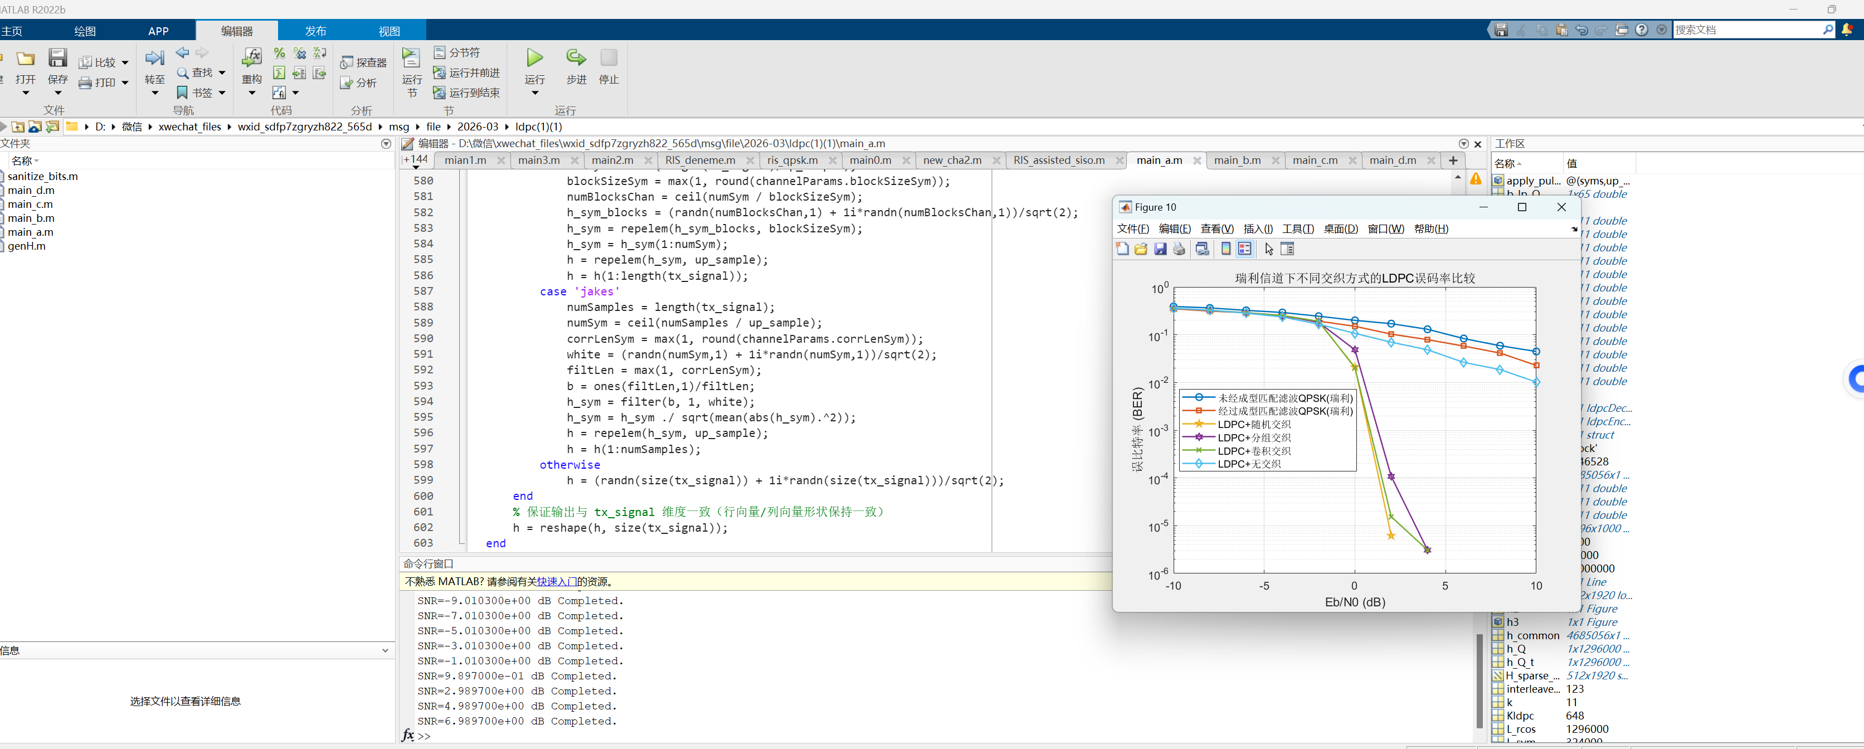The image size is (1864, 749).
Task: Select sanitize_bits.m in folder list
Action: pos(42,177)
